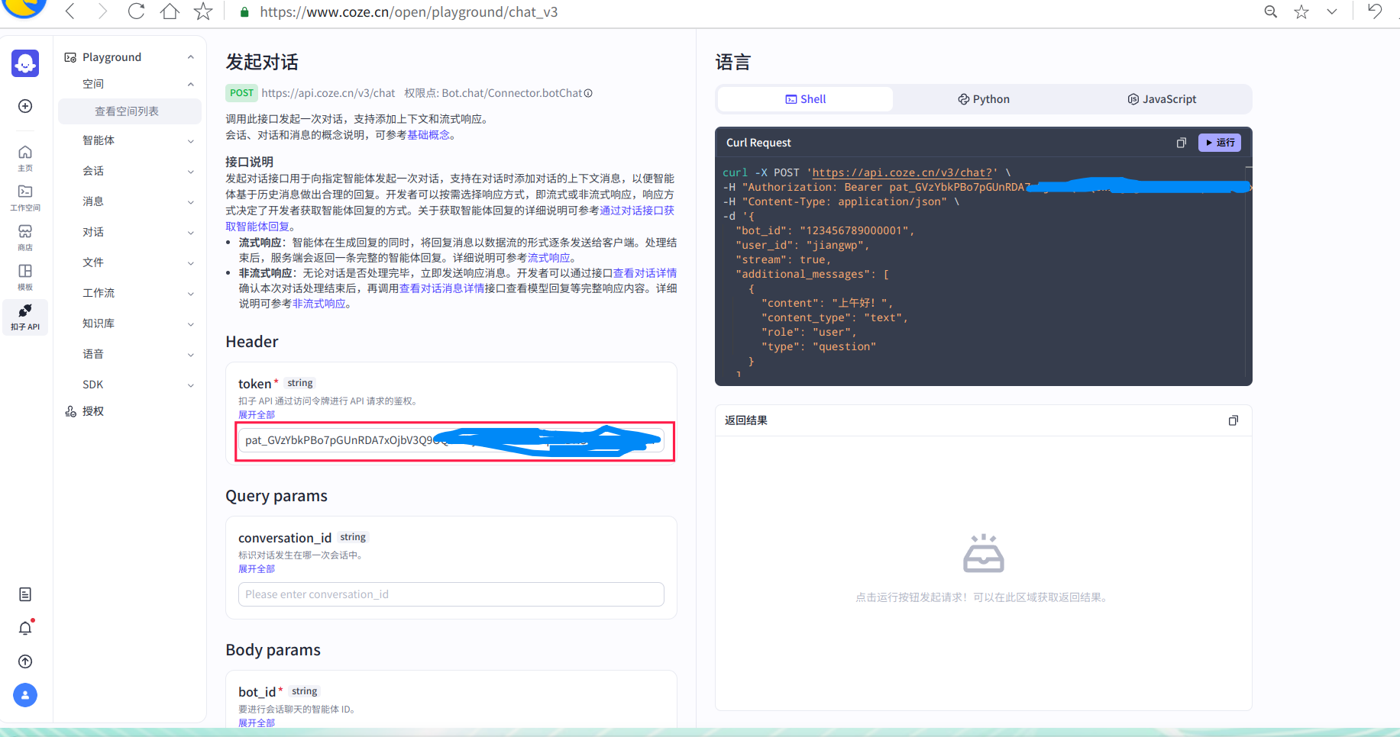Click the token input field

451,440
